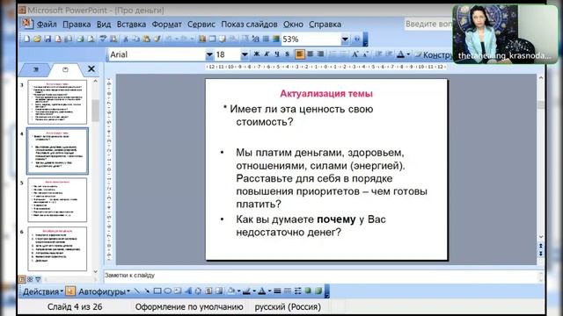The width and height of the screenshot is (563, 316).
Task: Open a file with the folder icon
Action: [x=37, y=39]
